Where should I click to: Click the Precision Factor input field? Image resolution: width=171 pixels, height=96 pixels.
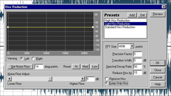(138, 54)
